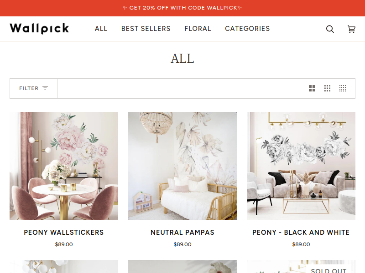This screenshot has height=273, width=365.
Task: Switch to two-column grid view
Action: click(x=312, y=88)
